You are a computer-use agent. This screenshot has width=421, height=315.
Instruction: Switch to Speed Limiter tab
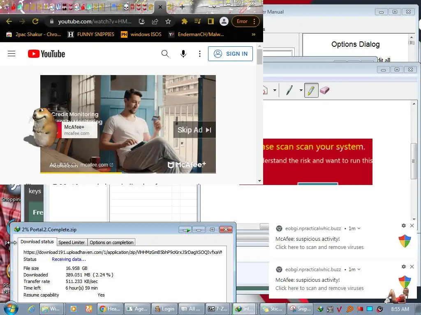(72, 242)
